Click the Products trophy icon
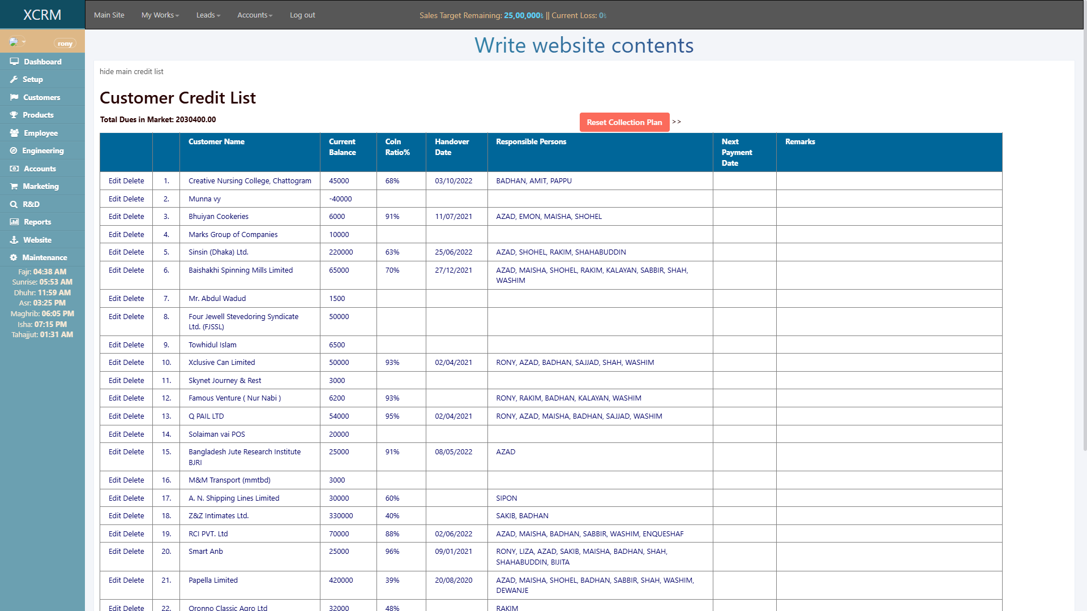 pyautogui.click(x=15, y=115)
